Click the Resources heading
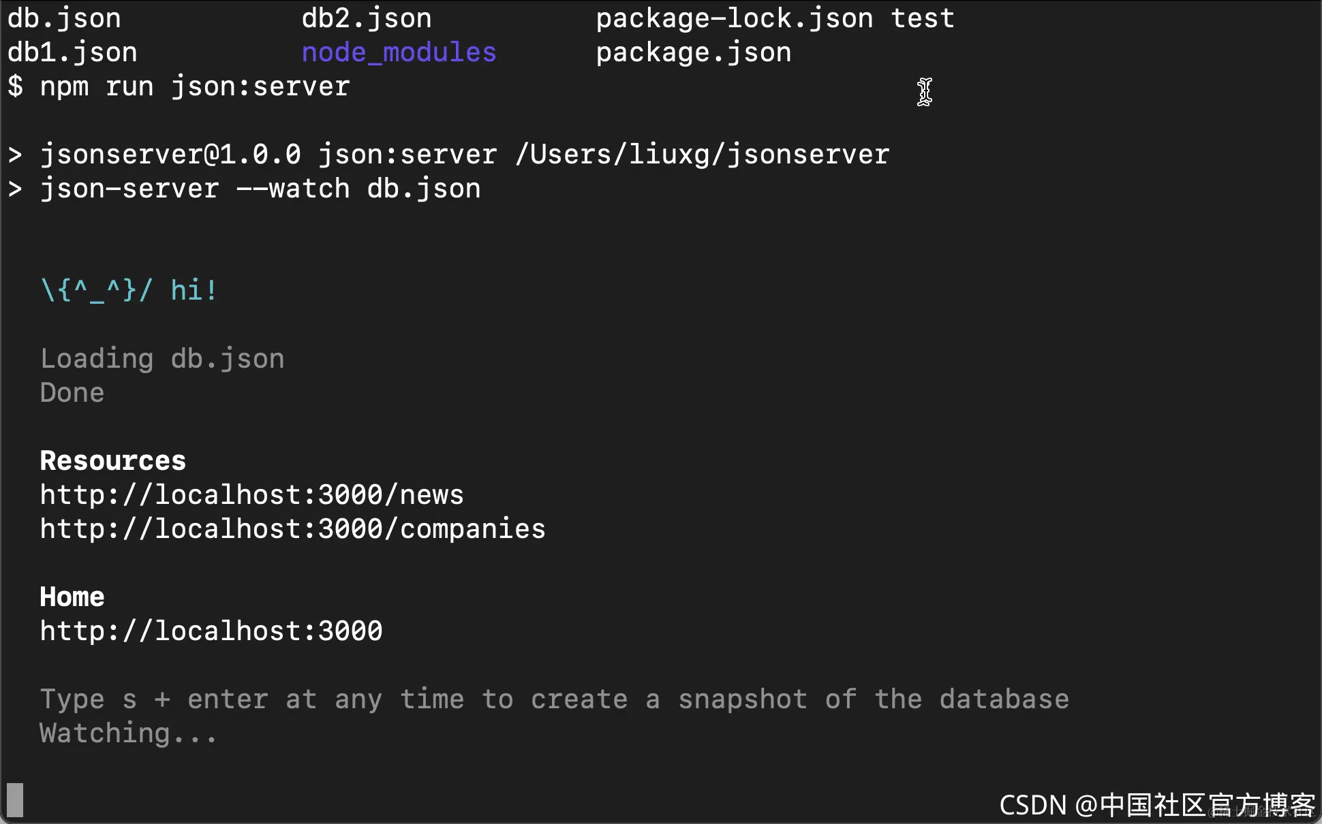This screenshot has height=824, width=1322. coord(112,461)
